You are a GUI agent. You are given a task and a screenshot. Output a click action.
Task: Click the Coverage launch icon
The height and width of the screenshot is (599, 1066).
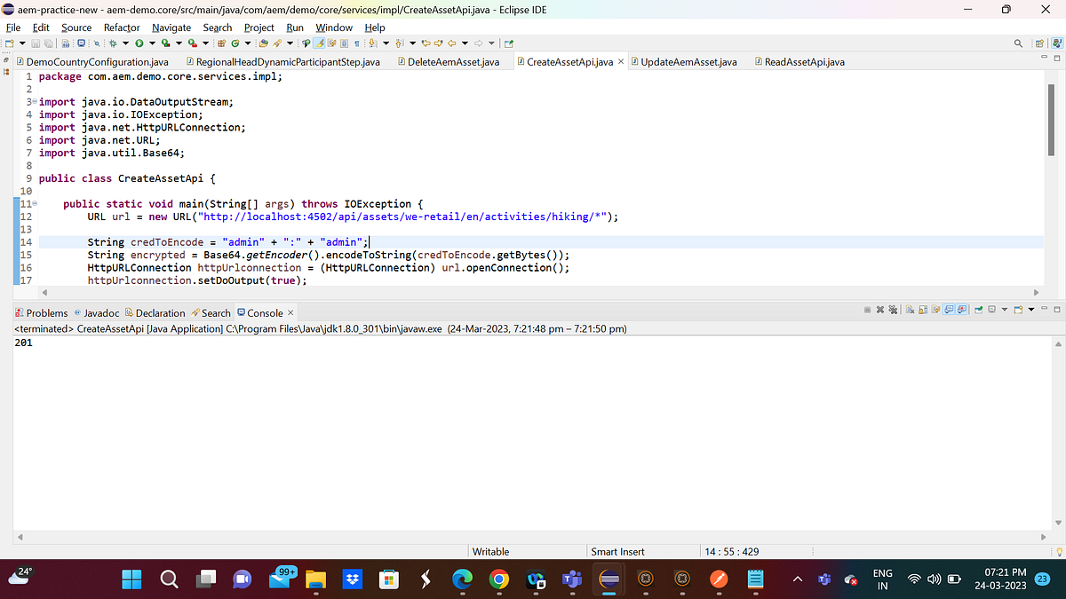165,42
